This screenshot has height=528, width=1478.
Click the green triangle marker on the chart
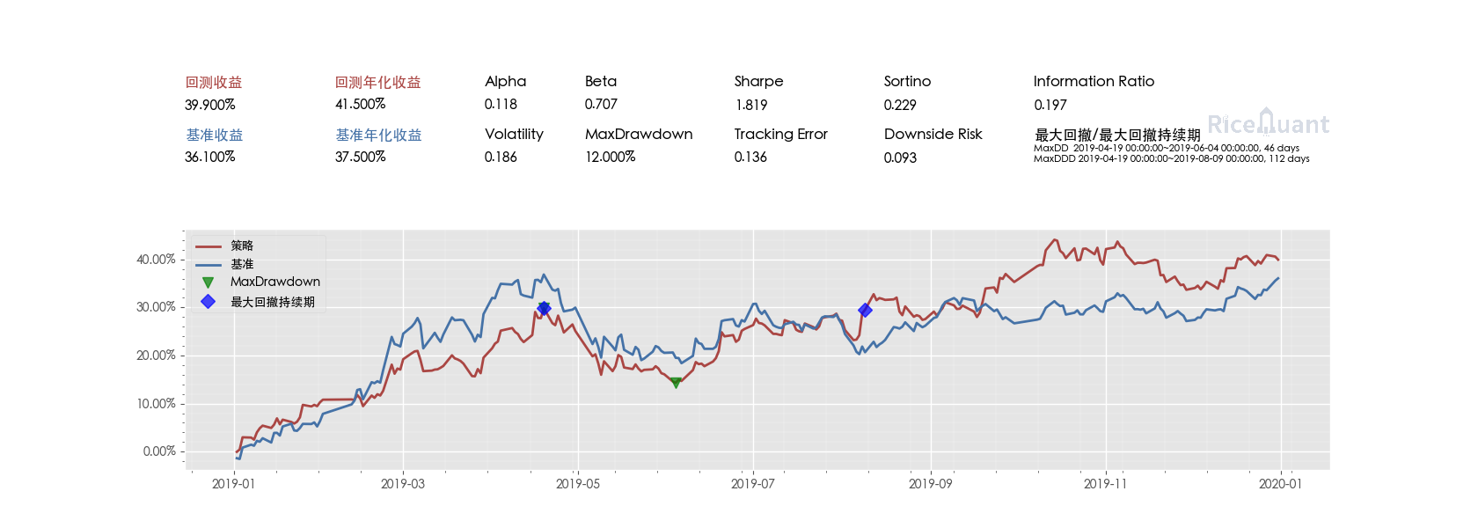coord(676,383)
